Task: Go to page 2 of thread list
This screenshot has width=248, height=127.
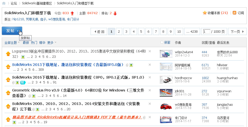Action: click(119, 32)
